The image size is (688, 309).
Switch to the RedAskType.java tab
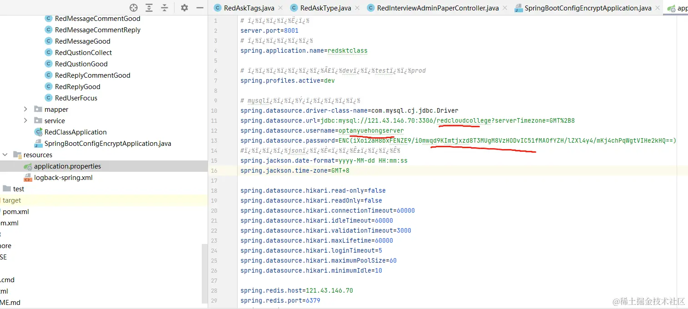325,8
